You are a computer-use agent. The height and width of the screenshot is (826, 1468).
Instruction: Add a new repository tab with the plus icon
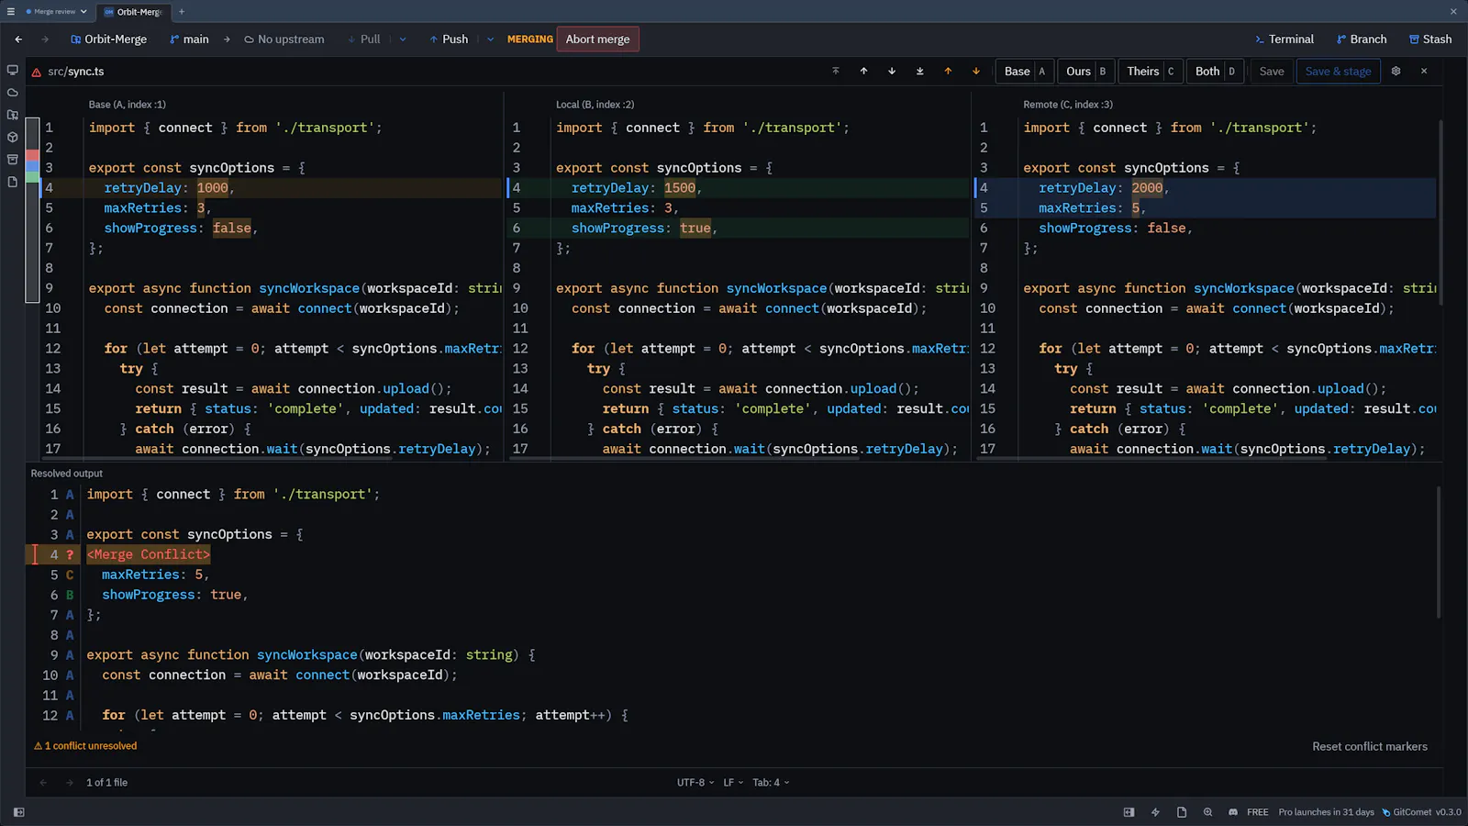[x=182, y=12]
